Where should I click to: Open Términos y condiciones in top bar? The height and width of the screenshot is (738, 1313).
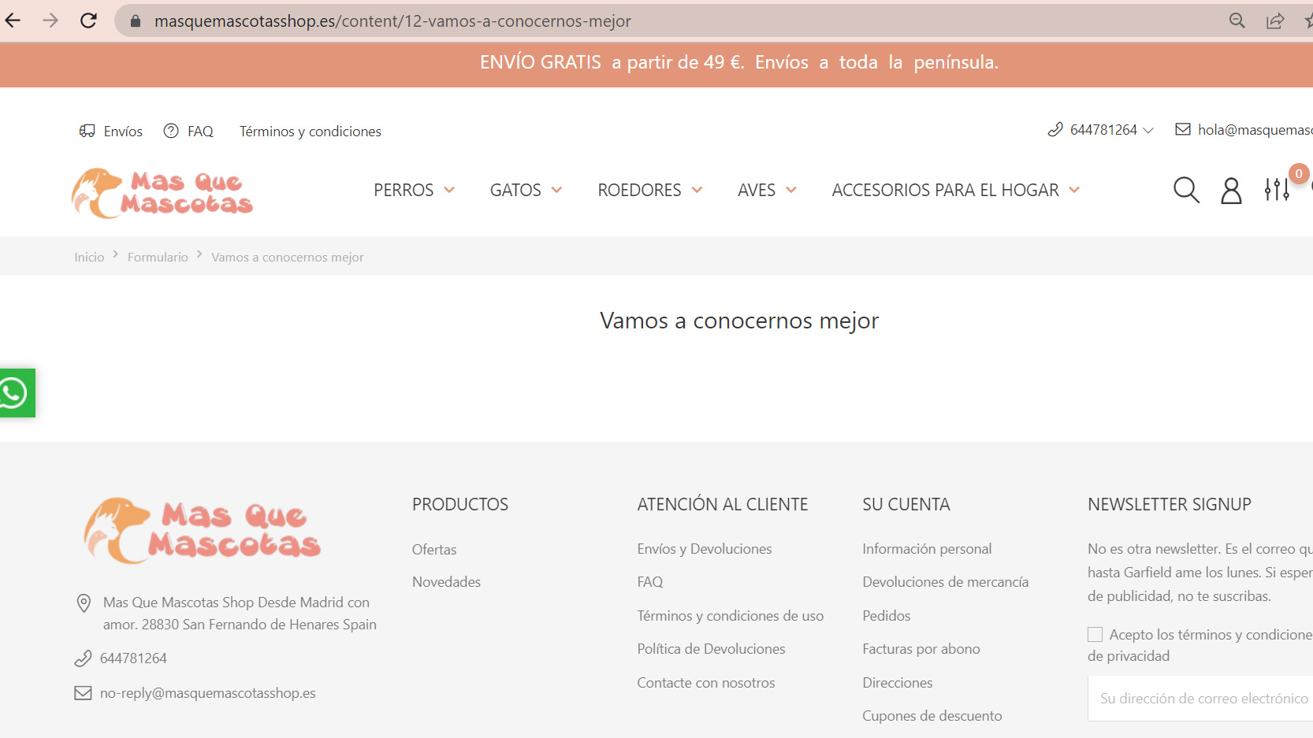point(311,132)
